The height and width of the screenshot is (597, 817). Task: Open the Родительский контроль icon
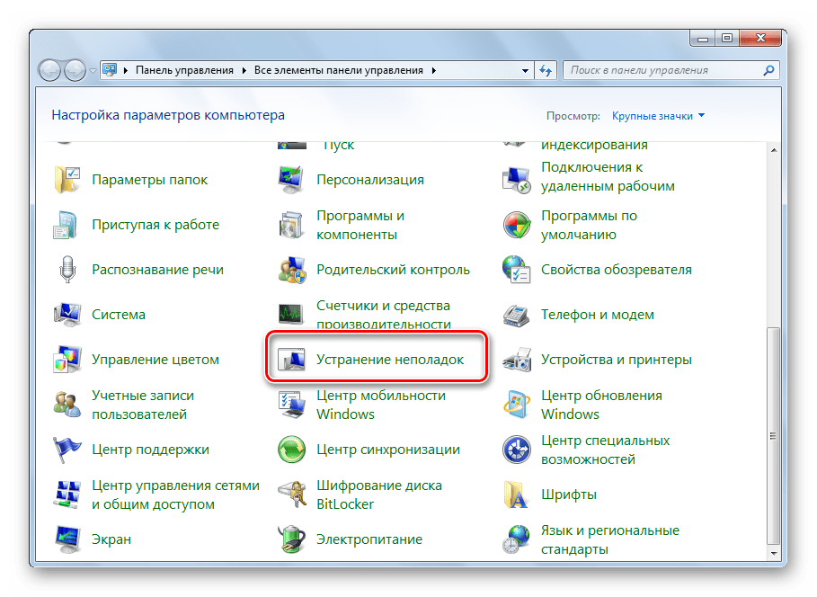(292, 270)
